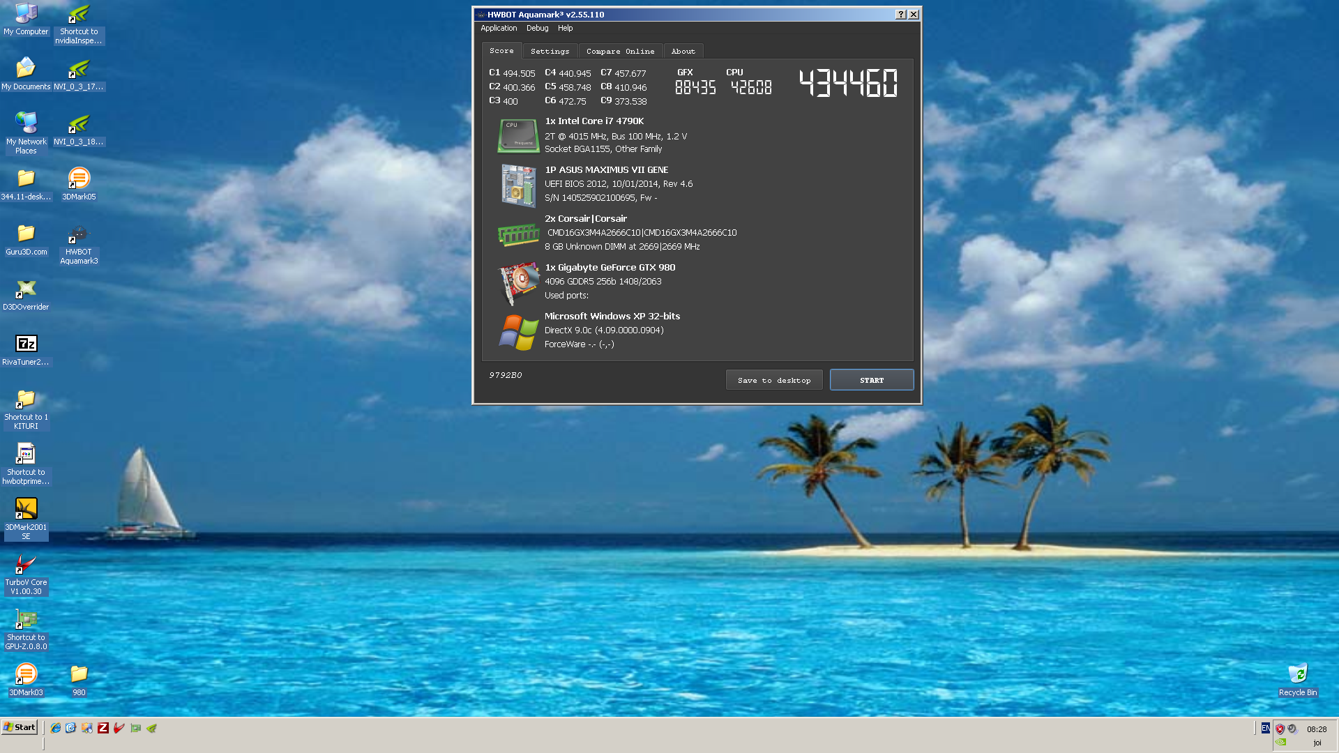Click the Microsoft Windows XP 32-bits heading
Screen dimensions: 1339x753
(x=612, y=317)
